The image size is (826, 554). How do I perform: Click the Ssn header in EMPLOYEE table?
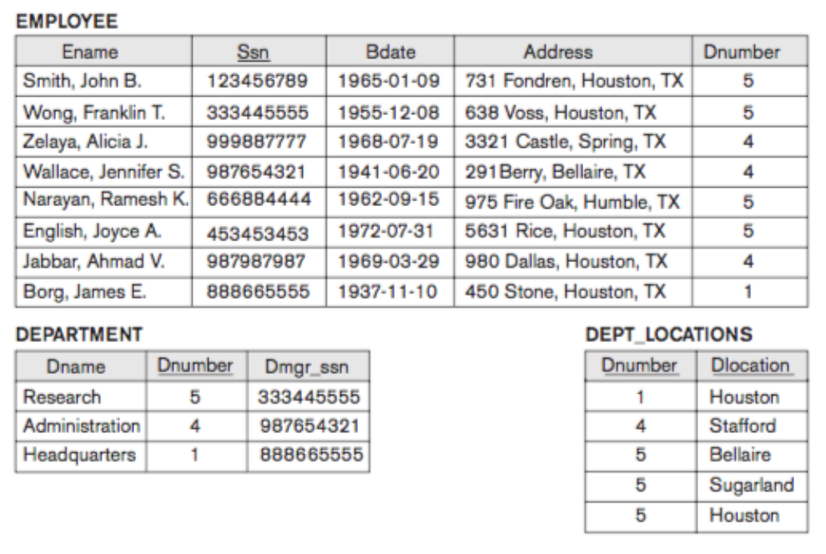(x=248, y=52)
